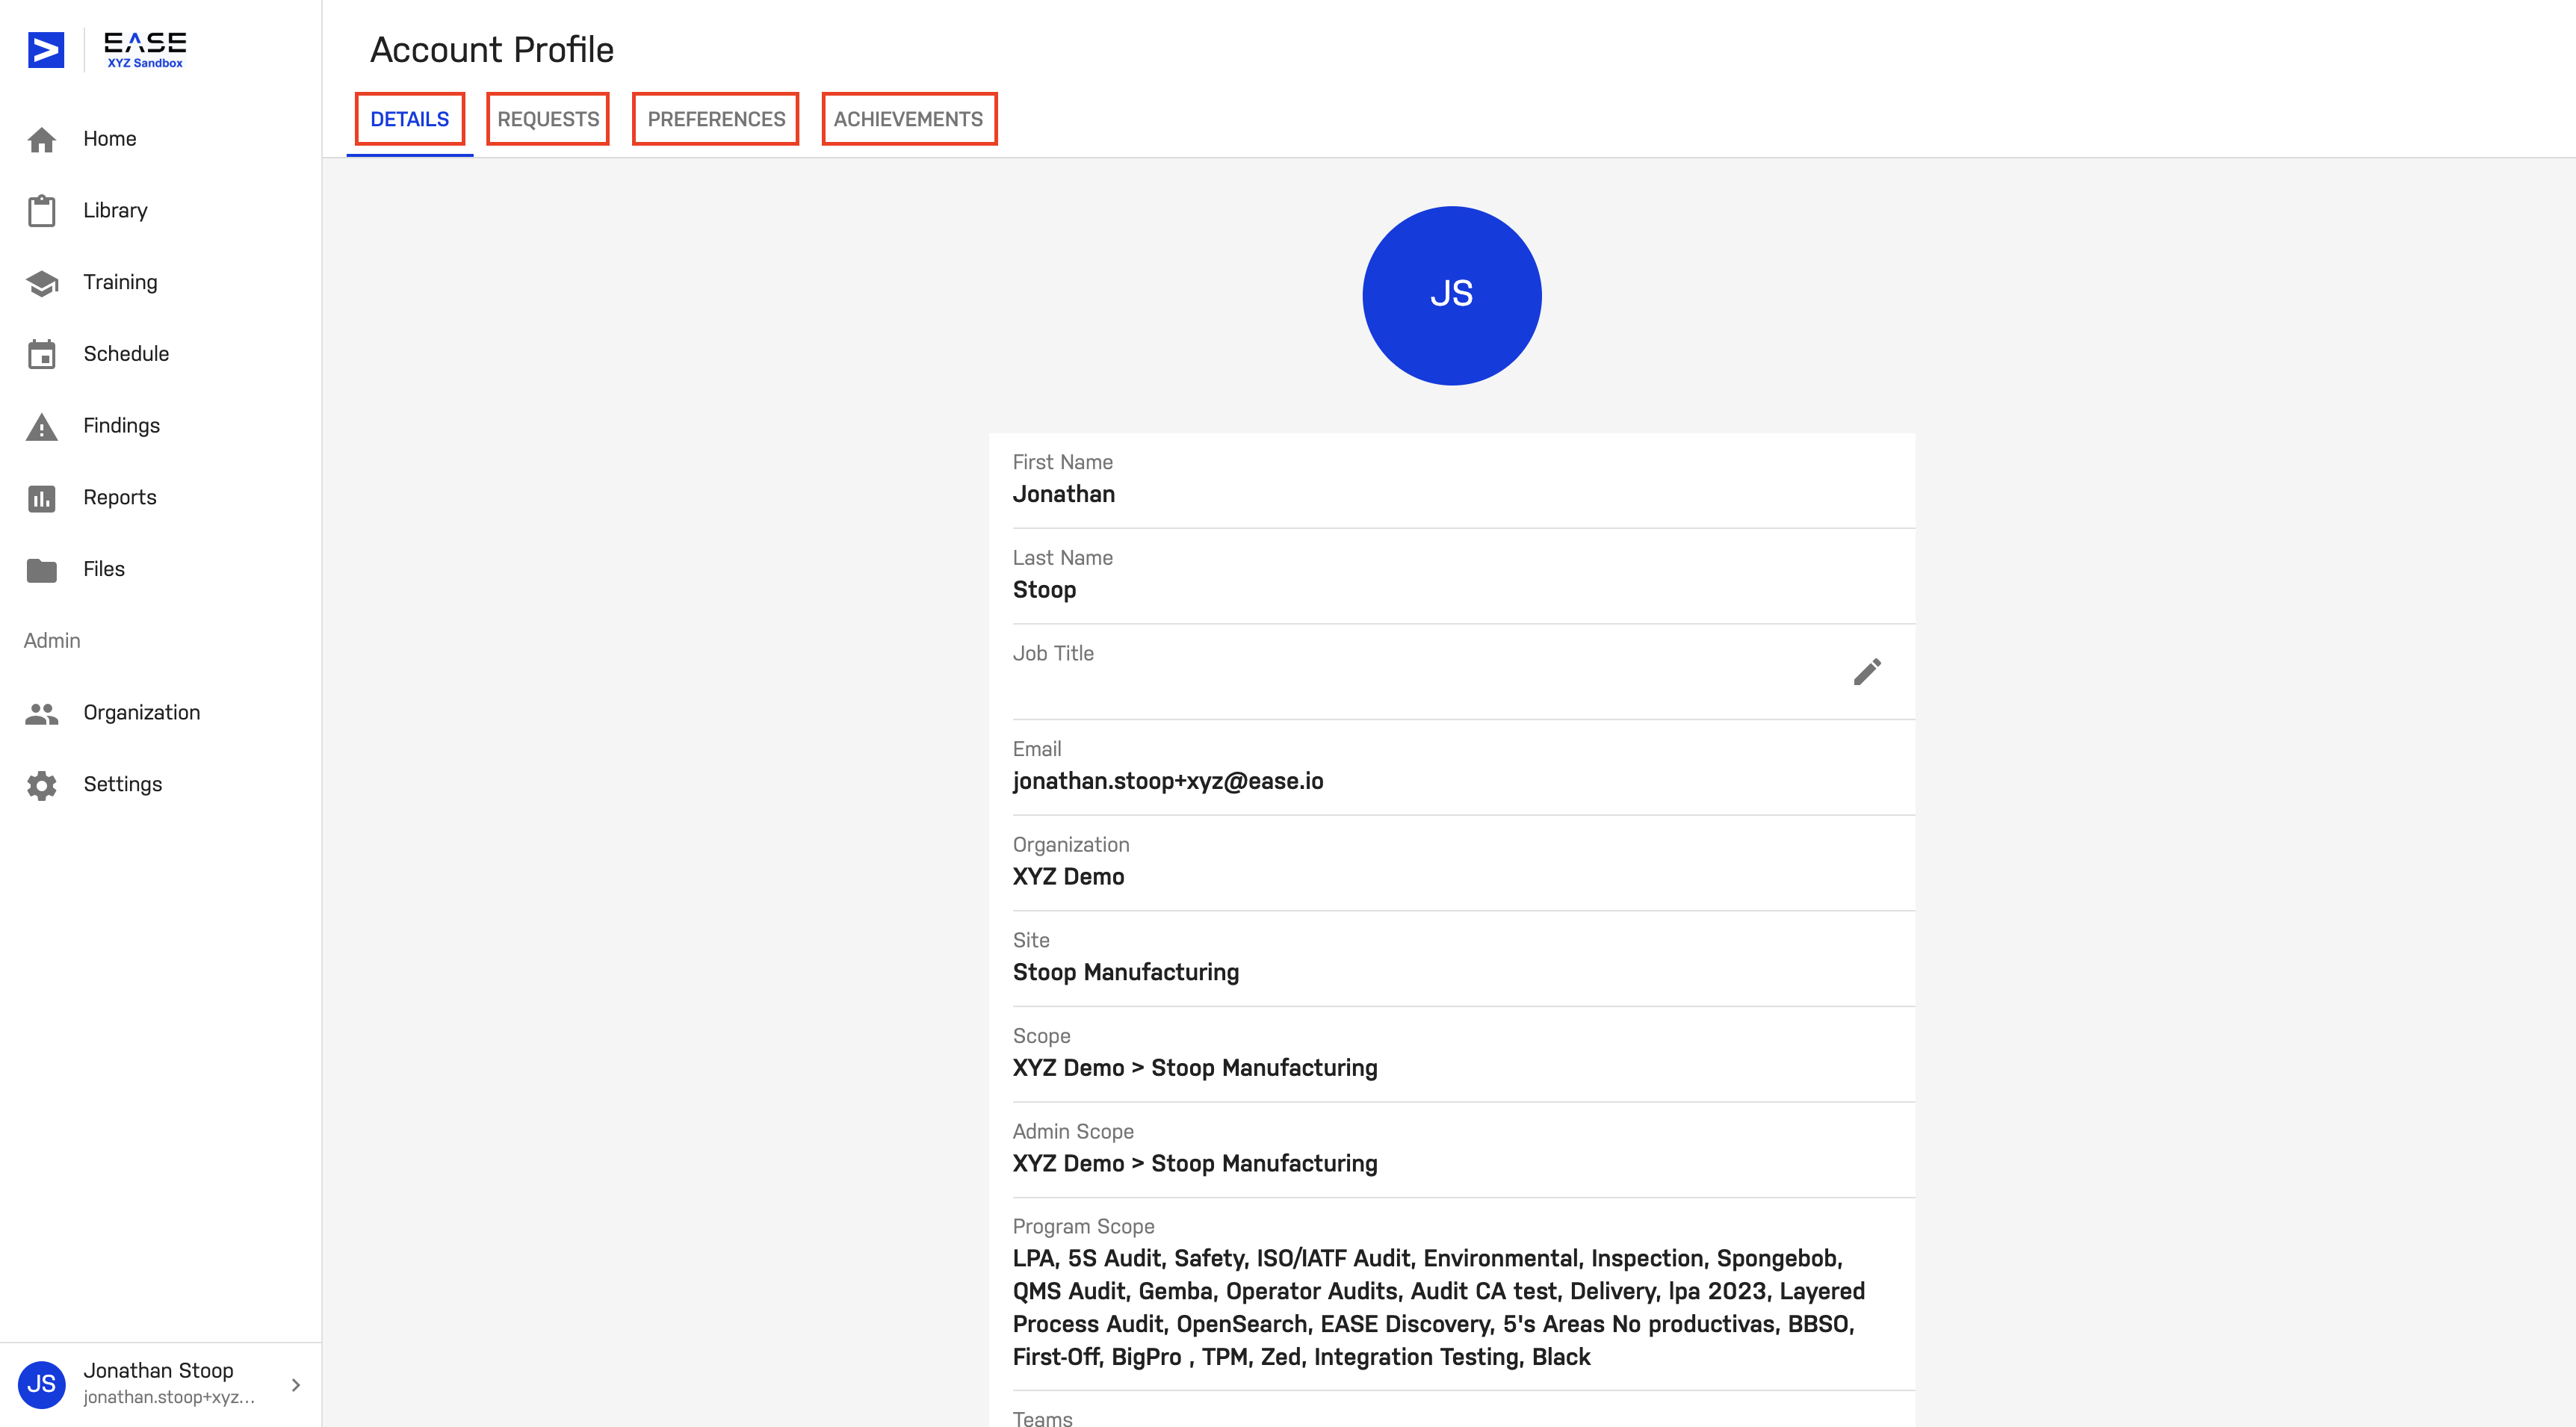Viewport: 2576px width, 1427px height.
Task: Click the Home house icon
Action: click(42, 140)
